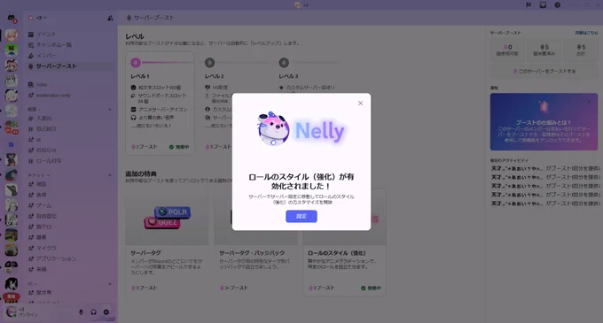
Task: Mute the microphone in user panel
Action: point(81,312)
